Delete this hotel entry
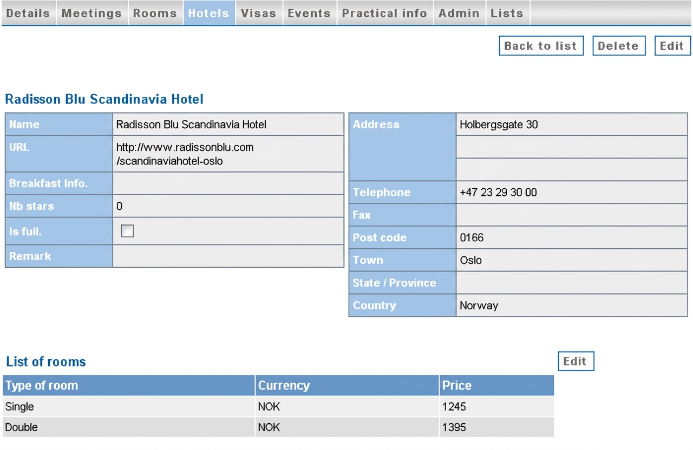693x450 pixels. click(x=618, y=46)
